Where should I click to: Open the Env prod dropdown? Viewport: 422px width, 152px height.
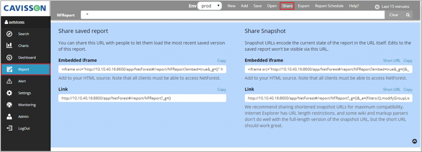coord(210,6)
